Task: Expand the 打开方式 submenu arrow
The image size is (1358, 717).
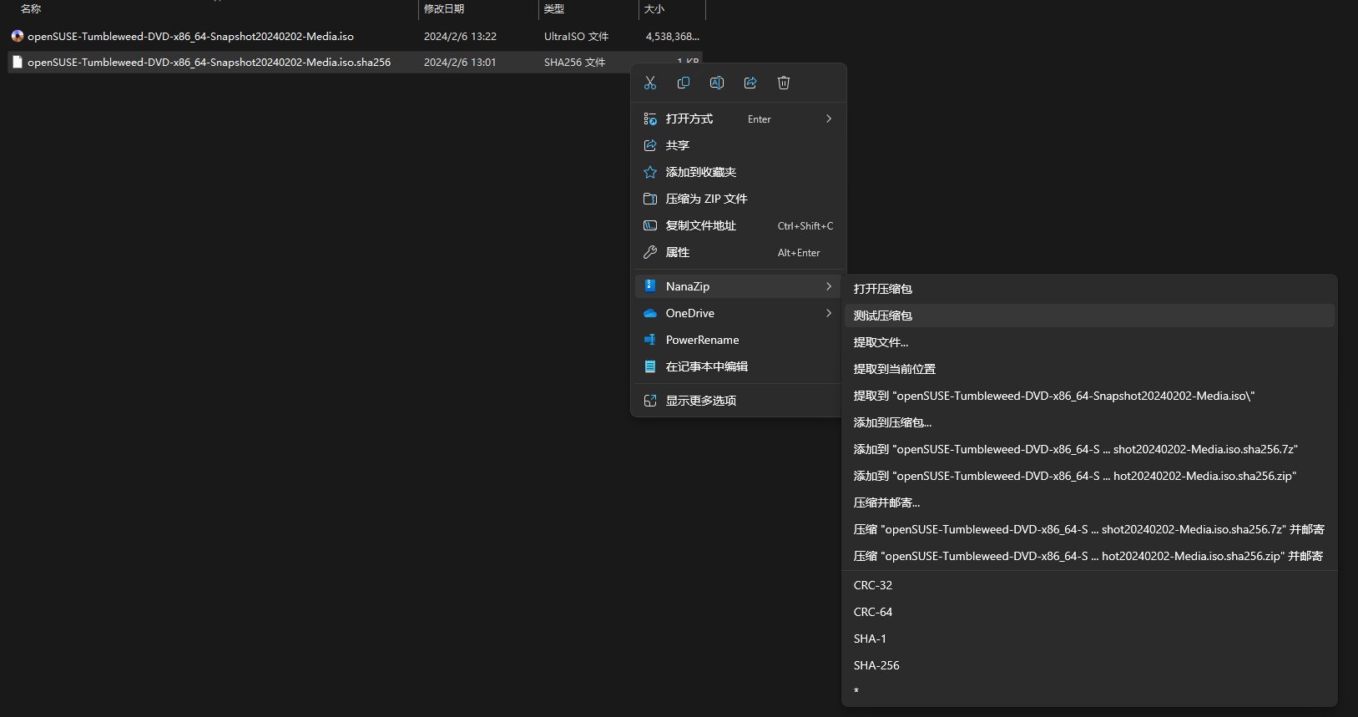Action: pos(828,119)
